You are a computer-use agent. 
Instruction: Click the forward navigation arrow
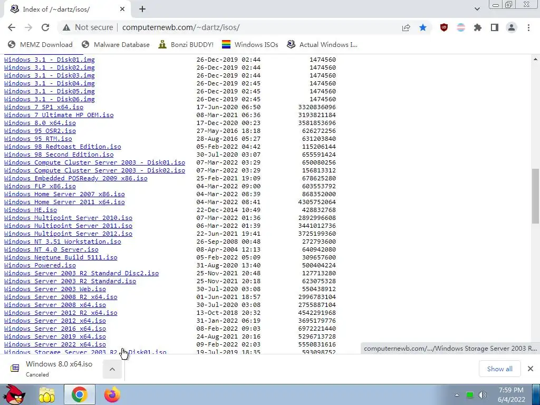(28, 27)
